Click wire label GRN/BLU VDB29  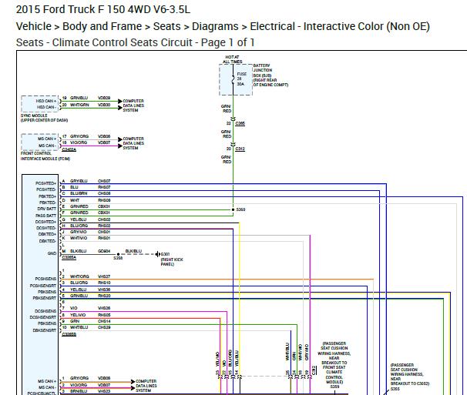90,98
